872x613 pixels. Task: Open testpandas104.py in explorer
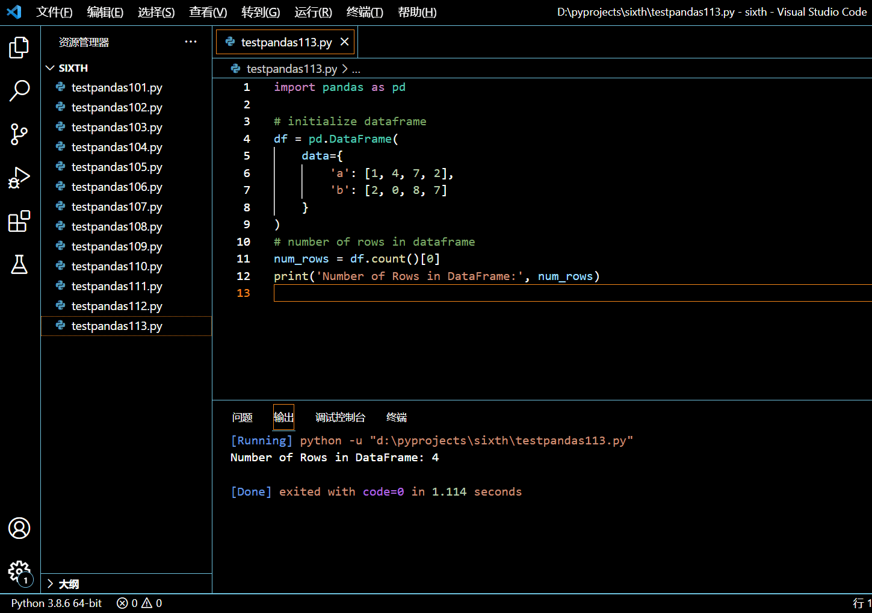(126, 147)
